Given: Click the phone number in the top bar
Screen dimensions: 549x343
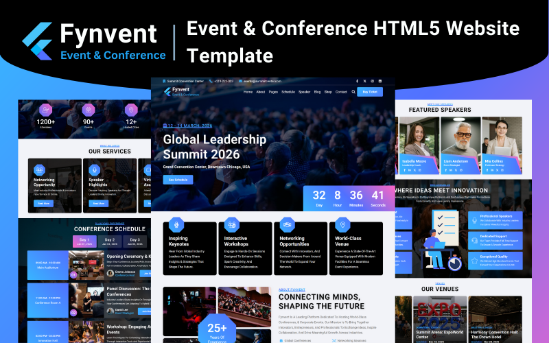Looking at the screenshot, I should 224,81.
